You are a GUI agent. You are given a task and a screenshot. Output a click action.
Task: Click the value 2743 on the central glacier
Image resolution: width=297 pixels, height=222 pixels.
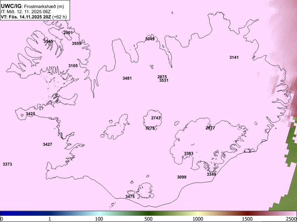(156, 118)
